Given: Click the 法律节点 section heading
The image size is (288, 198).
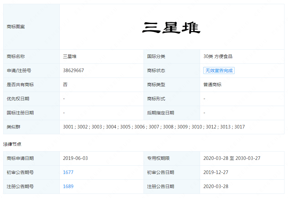Looking at the screenshot, I should tap(12, 144).
